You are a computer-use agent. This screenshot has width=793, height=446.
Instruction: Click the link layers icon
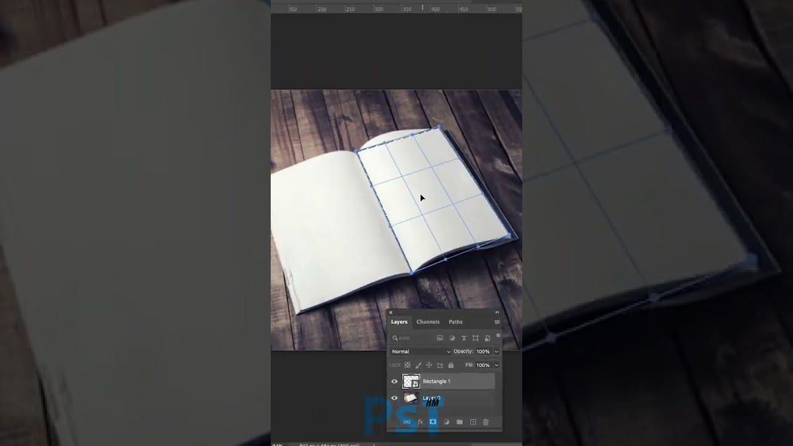(407, 422)
